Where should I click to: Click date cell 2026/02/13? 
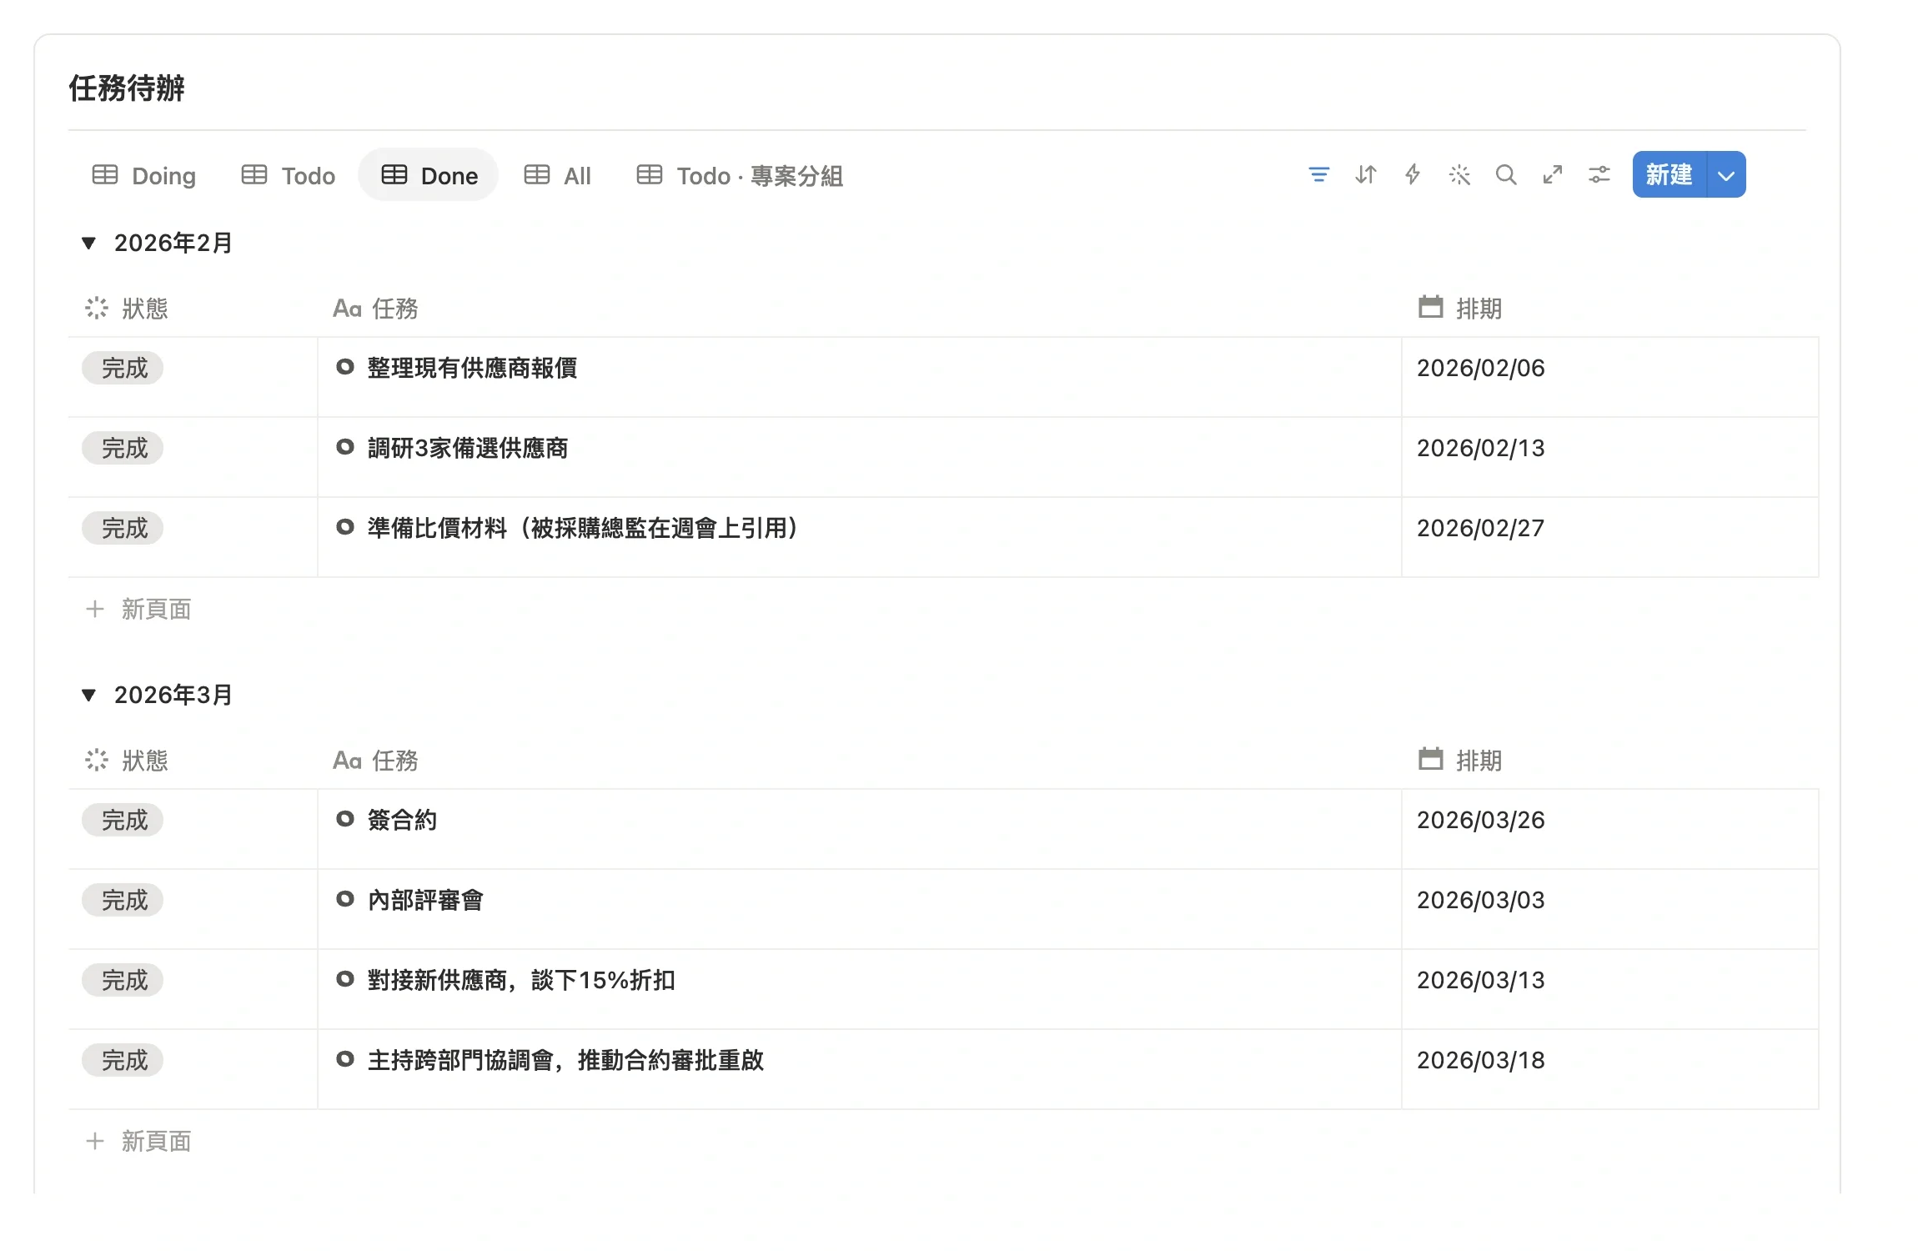(1610, 457)
